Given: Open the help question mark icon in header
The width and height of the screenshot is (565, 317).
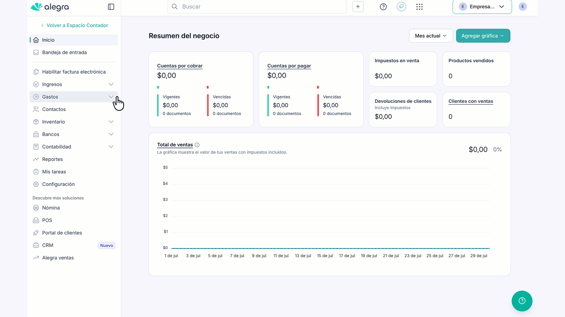Looking at the screenshot, I should pyautogui.click(x=383, y=7).
